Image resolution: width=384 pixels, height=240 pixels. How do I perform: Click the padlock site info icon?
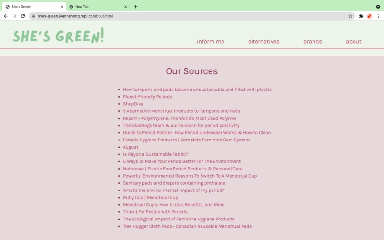pos(33,16)
